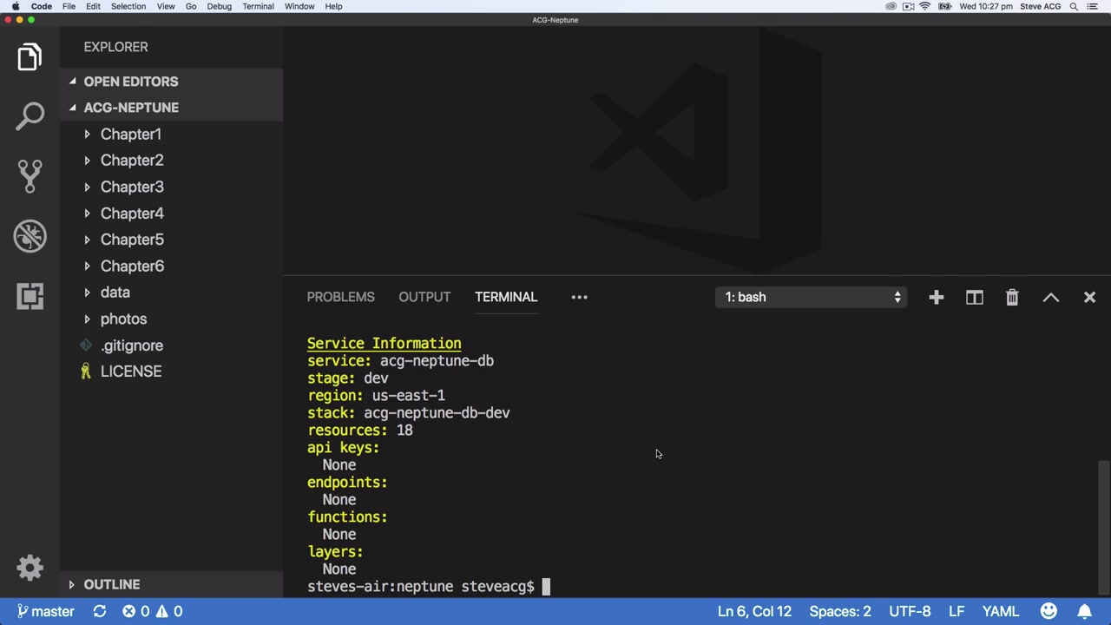Image resolution: width=1111 pixels, height=625 pixels.
Task: Expand the photos folder
Action: tap(123, 319)
